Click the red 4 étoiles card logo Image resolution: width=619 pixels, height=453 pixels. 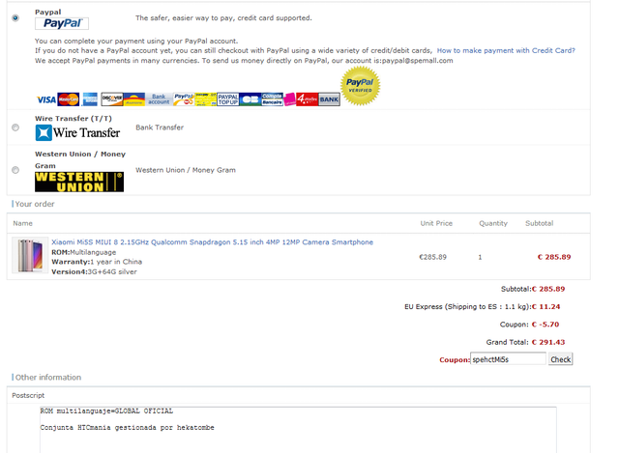click(x=308, y=99)
